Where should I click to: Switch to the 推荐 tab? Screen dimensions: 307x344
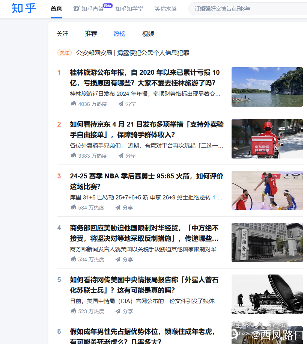pyautogui.click(x=91, y=33)
